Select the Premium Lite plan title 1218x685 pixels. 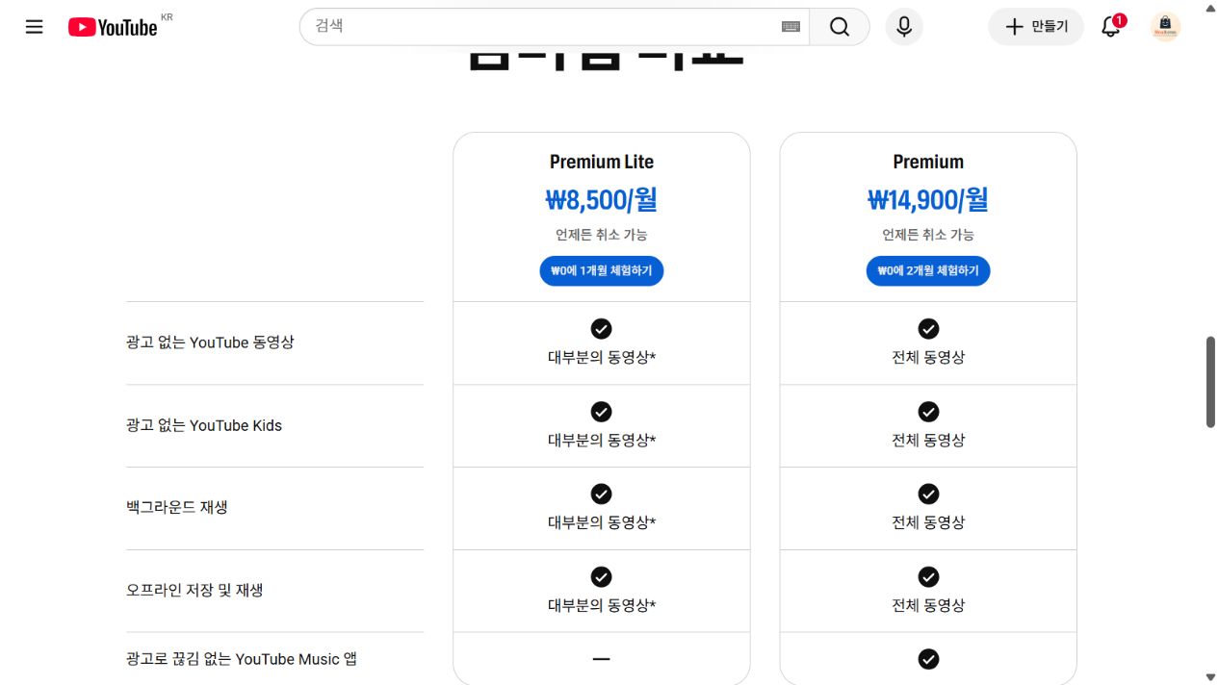[602, 162]
